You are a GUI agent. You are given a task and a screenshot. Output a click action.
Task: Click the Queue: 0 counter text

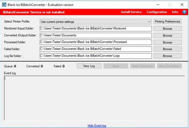point(10,66)
